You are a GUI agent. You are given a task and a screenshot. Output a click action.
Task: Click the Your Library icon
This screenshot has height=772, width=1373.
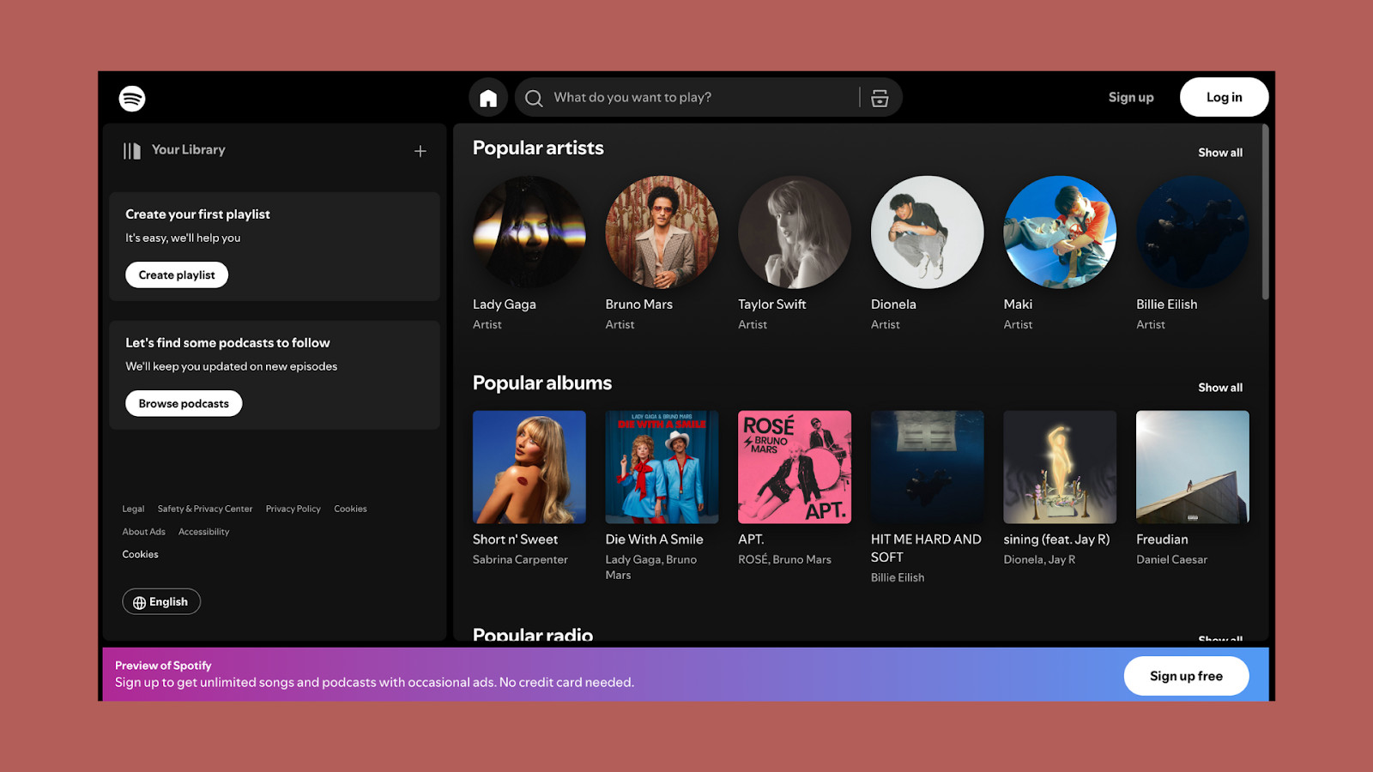click(131, 151)
